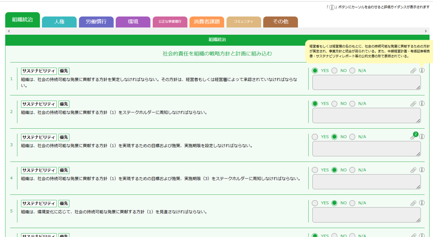
Task: Click サステナビリティ tag on question 3
Action: pos(38,137)
